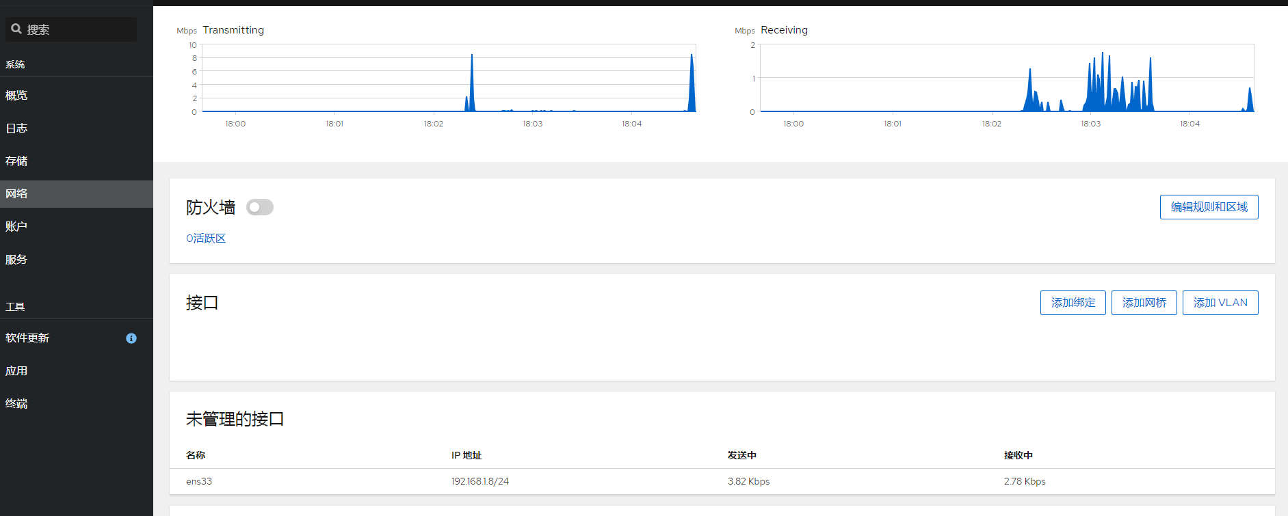Viewport: 1288px width, 516px height.
Task: Click the 添加绑定 add bond button
Action: click(x=1073, y=303)
